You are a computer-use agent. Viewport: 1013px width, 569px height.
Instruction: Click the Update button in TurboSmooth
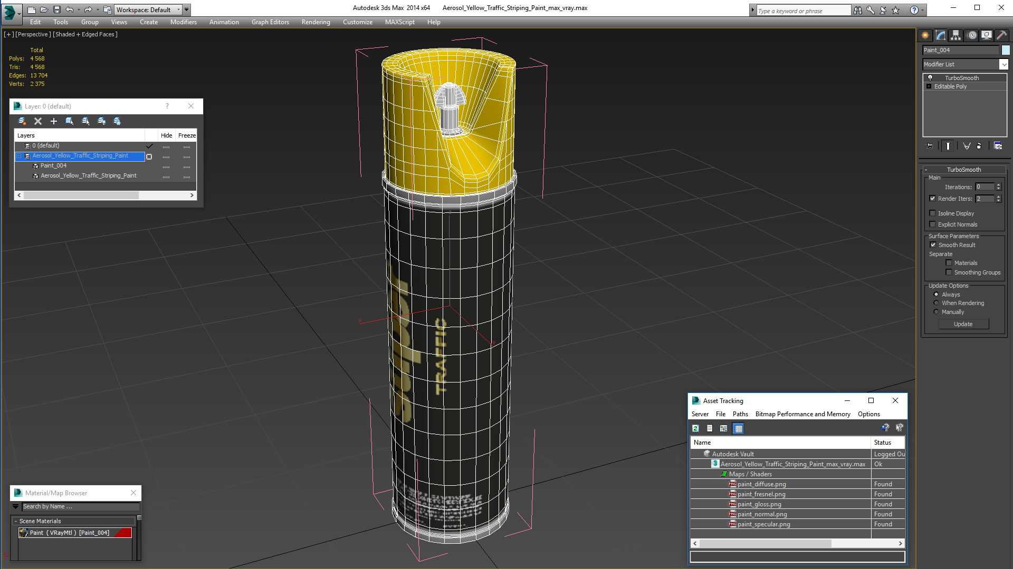(963, 324)
